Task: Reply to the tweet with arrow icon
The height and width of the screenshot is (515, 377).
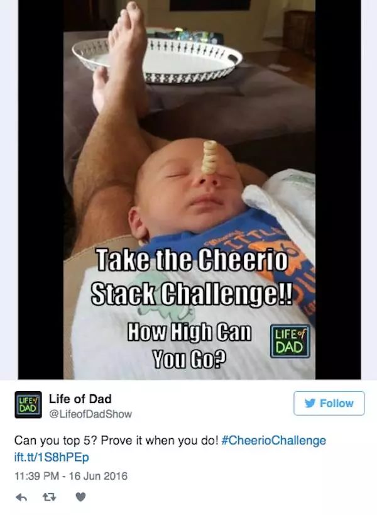Action: point(21,497)
